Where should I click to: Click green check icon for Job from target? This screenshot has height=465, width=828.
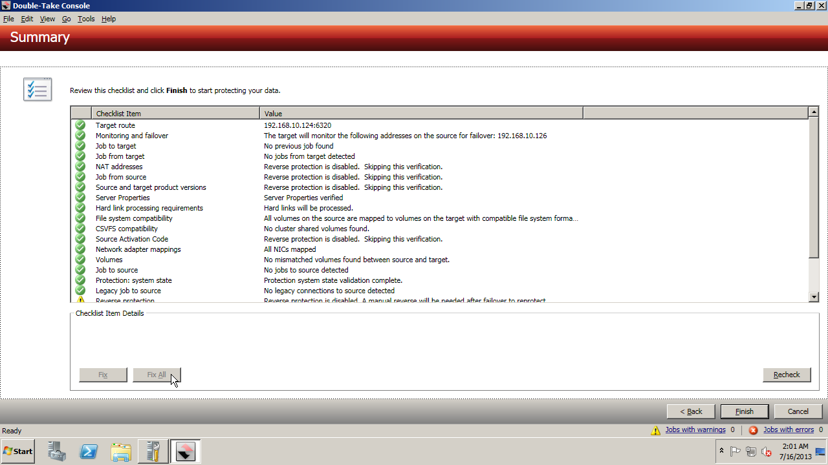80,156
